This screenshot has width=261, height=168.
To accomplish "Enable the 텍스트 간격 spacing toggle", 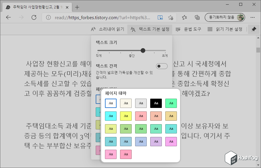I will (162, 66).
